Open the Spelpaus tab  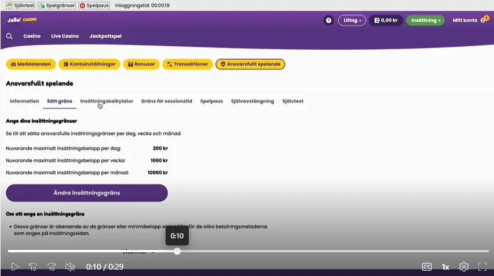211,101
